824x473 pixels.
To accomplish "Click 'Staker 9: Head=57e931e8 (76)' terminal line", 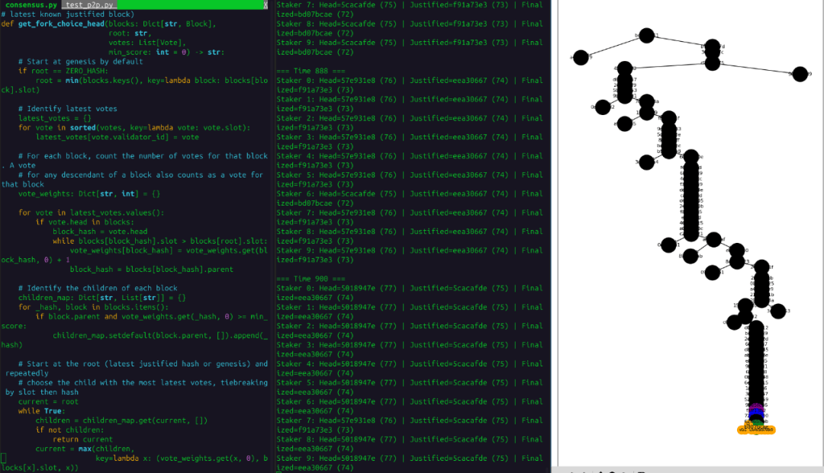I will pyautogui.click(x=410, y=250).
